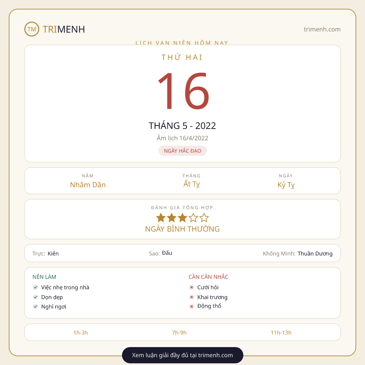Click the 11h-13h time slot
The height and width of the screenshot is (365, 365).
coord(281,333)
